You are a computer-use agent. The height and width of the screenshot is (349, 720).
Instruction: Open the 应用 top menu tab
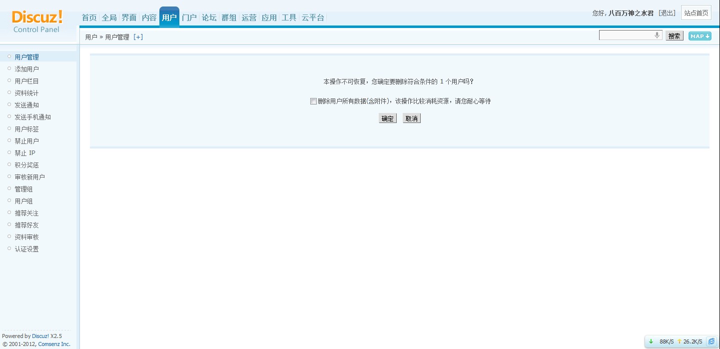[269, 17]
